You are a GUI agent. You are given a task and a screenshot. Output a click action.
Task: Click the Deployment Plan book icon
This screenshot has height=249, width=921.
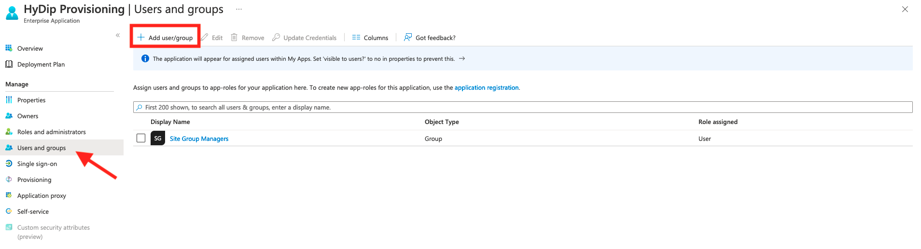(9, 64)
